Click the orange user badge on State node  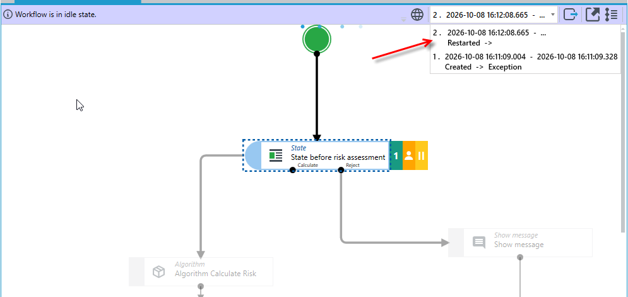tap(409, 155)
